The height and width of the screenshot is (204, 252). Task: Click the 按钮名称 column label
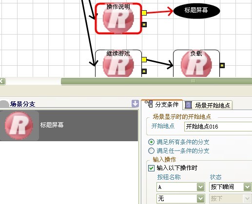[169, 177]
